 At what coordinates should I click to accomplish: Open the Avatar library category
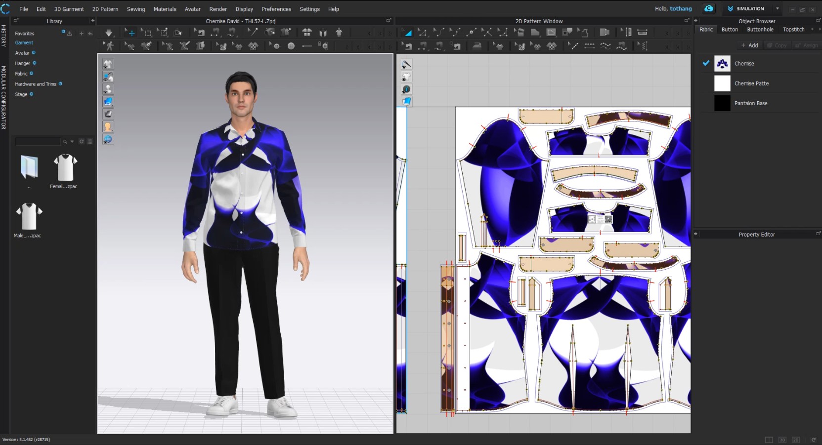(x=22, y=53)
